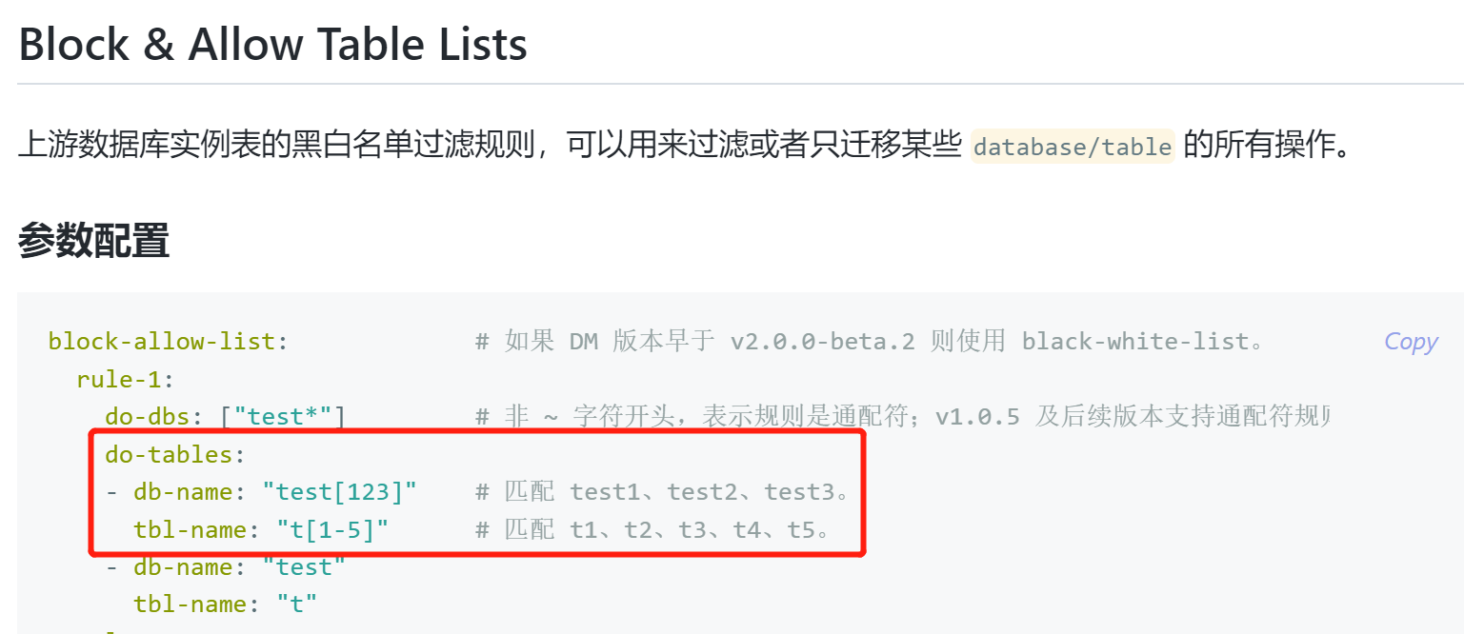
Task: Click the "test*" string value
Action: [289, 416]
